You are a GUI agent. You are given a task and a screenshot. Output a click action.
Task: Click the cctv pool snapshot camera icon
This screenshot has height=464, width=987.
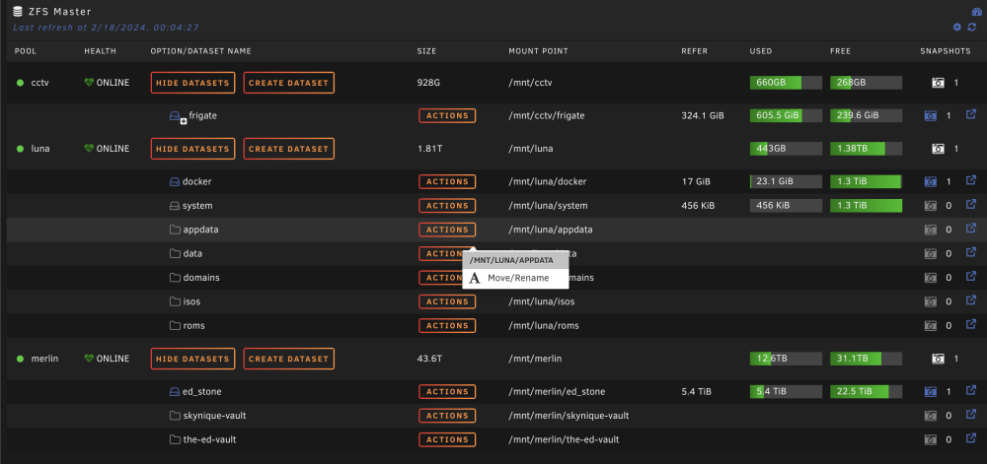pos(938,82)
